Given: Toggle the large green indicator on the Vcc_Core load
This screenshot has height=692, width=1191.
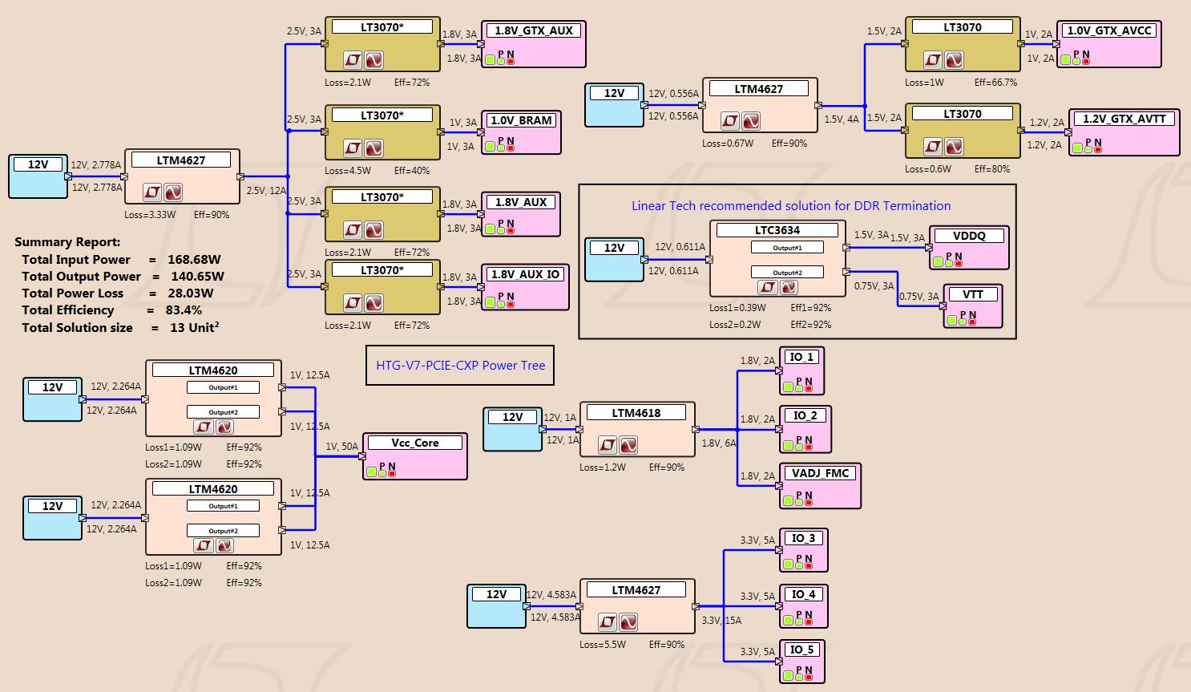Looking at the screenshot, I should click(x=372, y=472).
